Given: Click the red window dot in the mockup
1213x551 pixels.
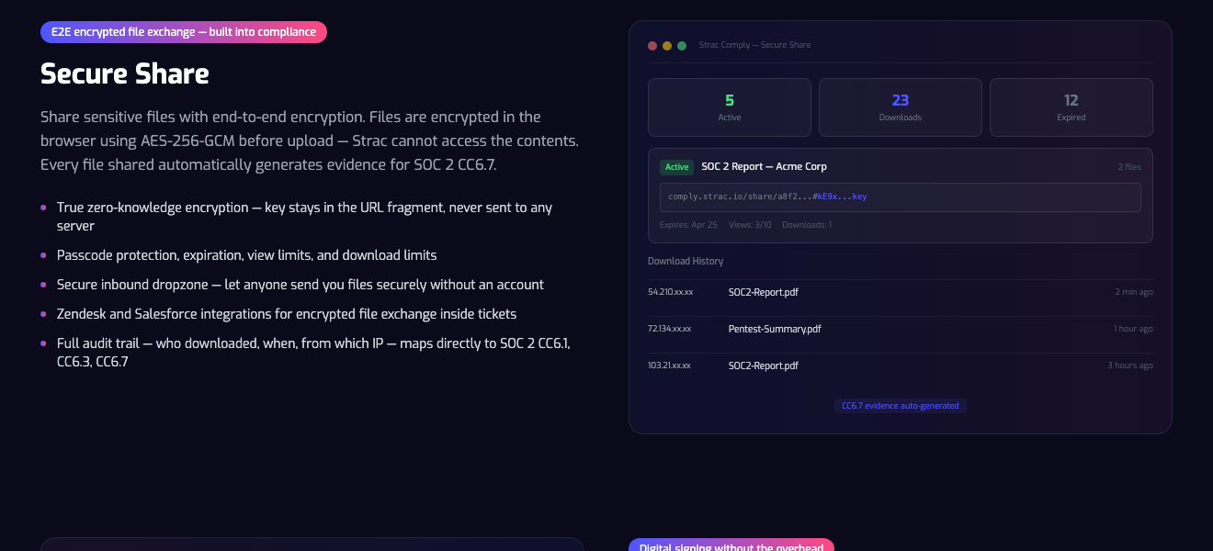Looking at the screenshot, I should [x=652, y=45].
